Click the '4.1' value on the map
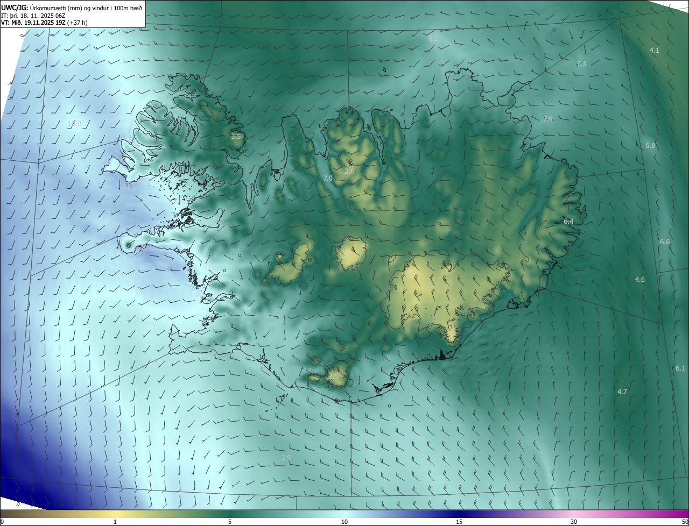 coord(654,50)
